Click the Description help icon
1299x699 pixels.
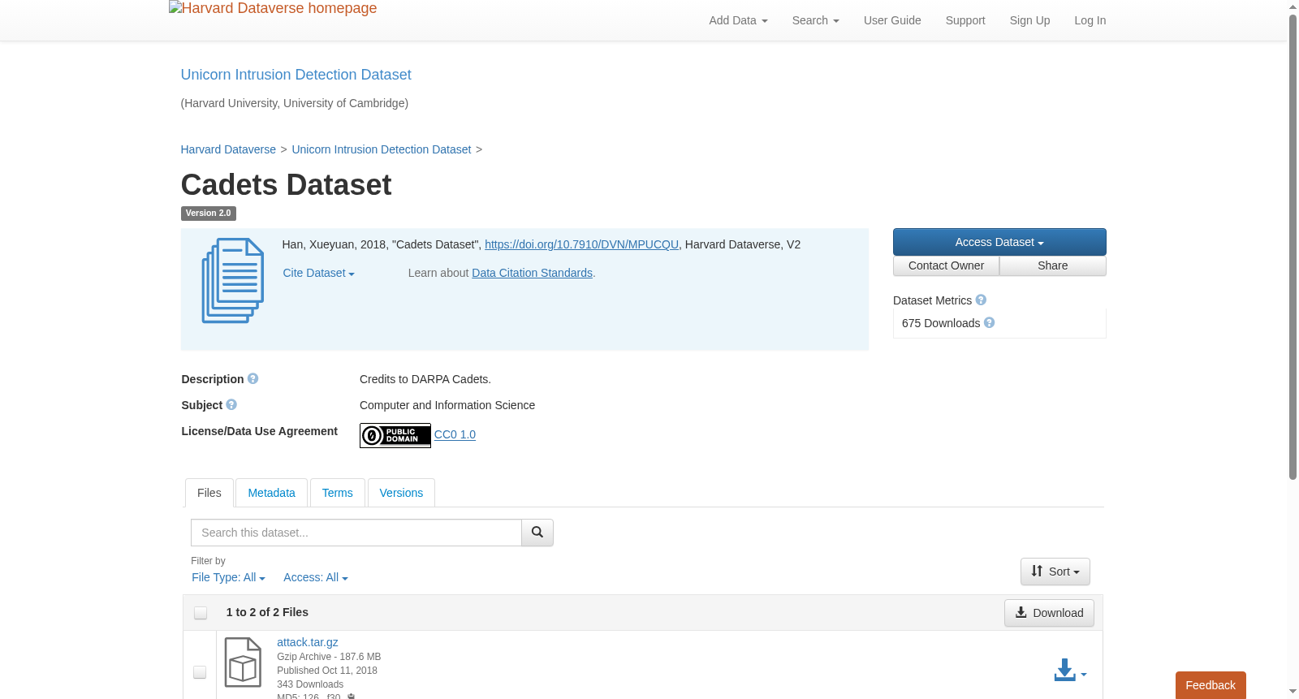252,379
